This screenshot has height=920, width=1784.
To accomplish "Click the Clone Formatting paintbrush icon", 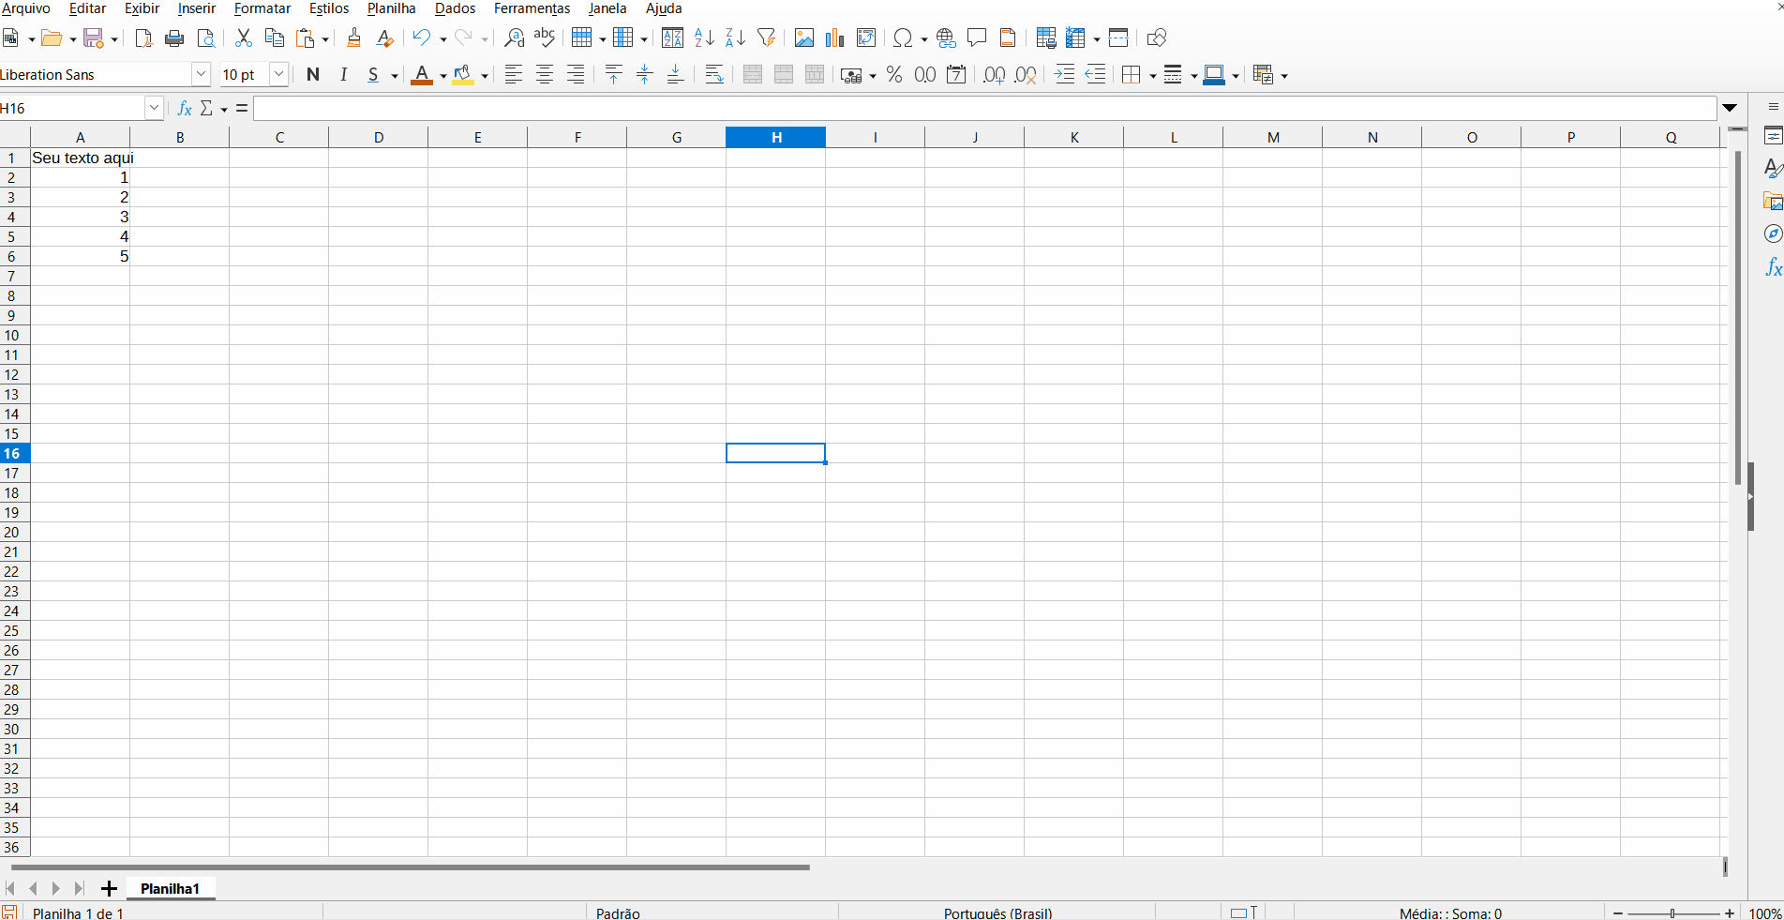I will click(353, 38).
